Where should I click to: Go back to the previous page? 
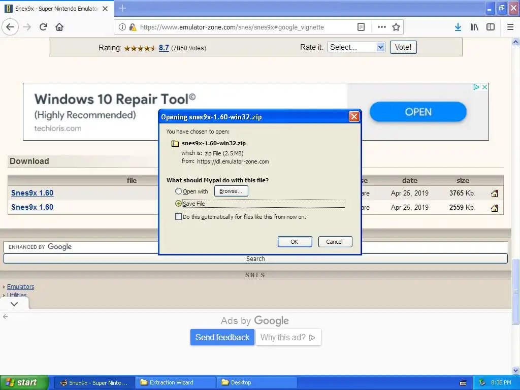click(x=10, y=27)
